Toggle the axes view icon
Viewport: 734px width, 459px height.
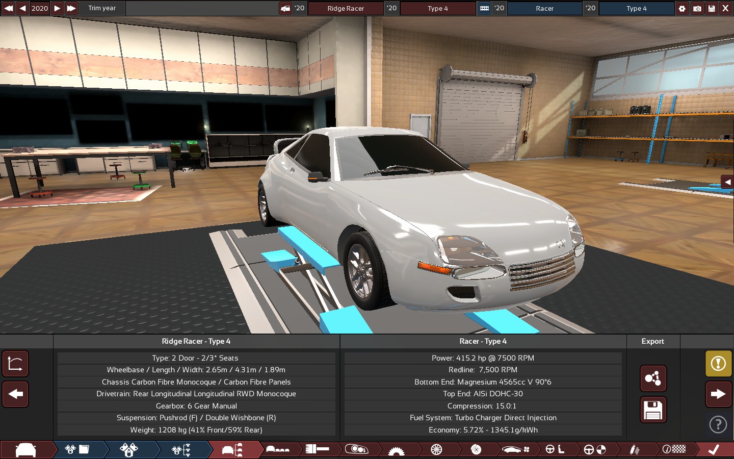pyautogui.click(x=15, y=364)
